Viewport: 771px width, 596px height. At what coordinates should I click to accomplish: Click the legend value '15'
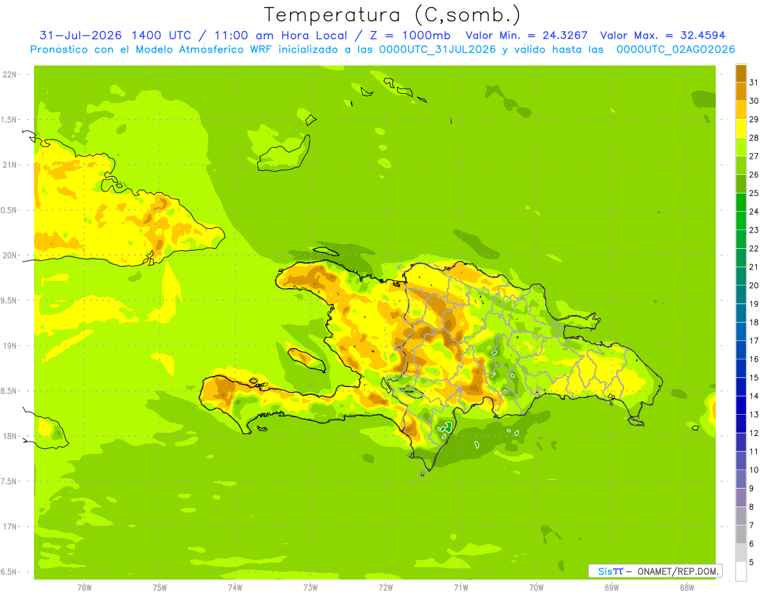pos(754,377)
